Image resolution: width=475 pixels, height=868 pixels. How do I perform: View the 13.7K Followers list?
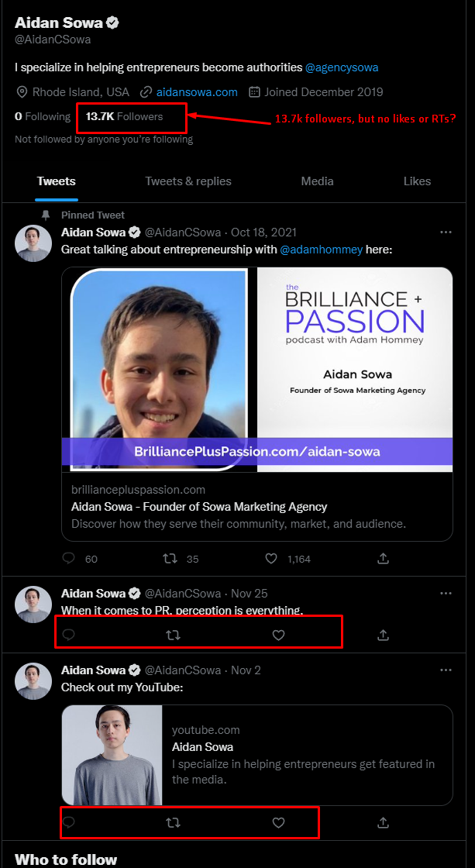click(x=125, y=116)
